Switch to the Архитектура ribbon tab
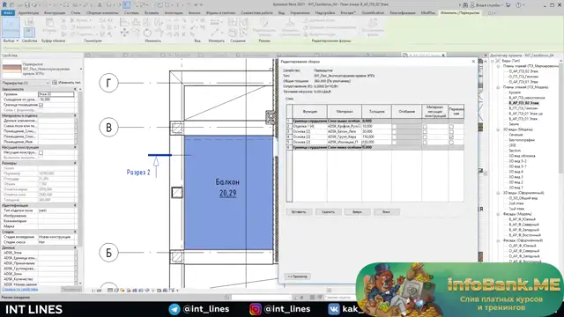Image resolution: width=564 pixels, height=317 pixels. (28, 13)
